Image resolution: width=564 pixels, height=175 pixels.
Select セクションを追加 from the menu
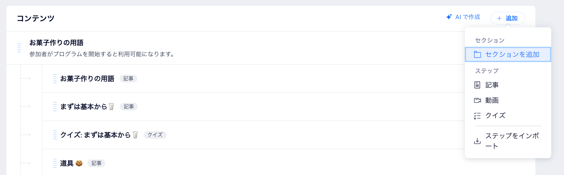point(508,54)
